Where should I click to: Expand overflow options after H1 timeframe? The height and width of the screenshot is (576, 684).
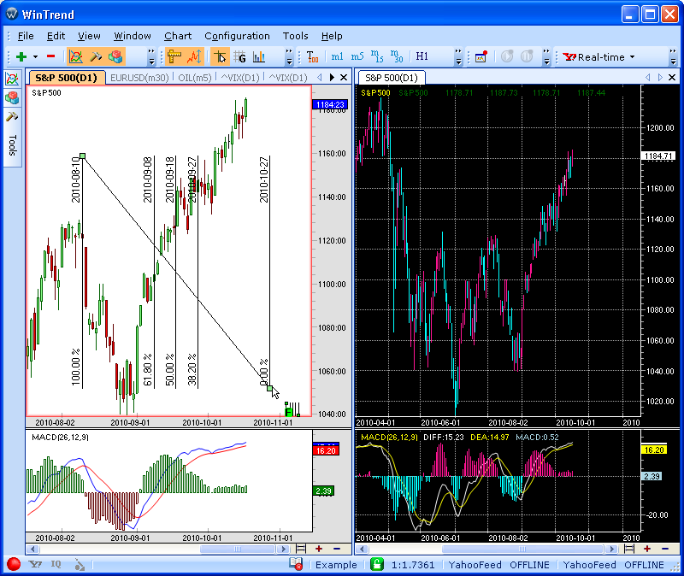click(458, 56)
